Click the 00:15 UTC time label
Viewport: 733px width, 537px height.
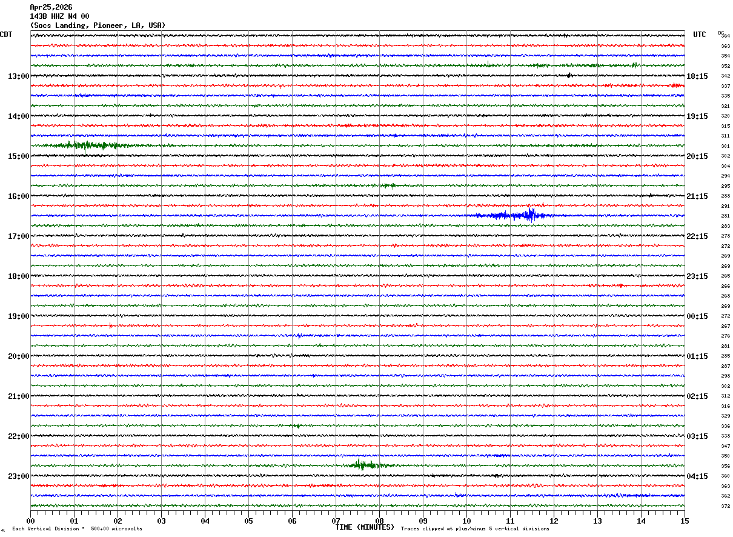pyautogui.click(x=697, y=316)
